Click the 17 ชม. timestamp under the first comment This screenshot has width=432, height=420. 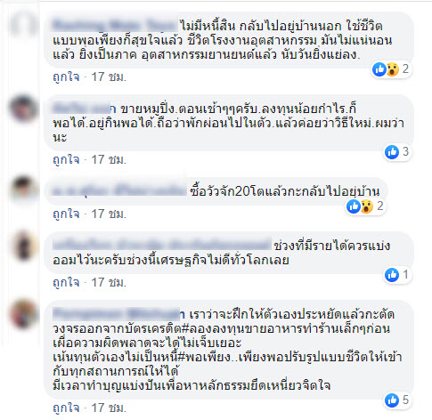click(109, 77)
